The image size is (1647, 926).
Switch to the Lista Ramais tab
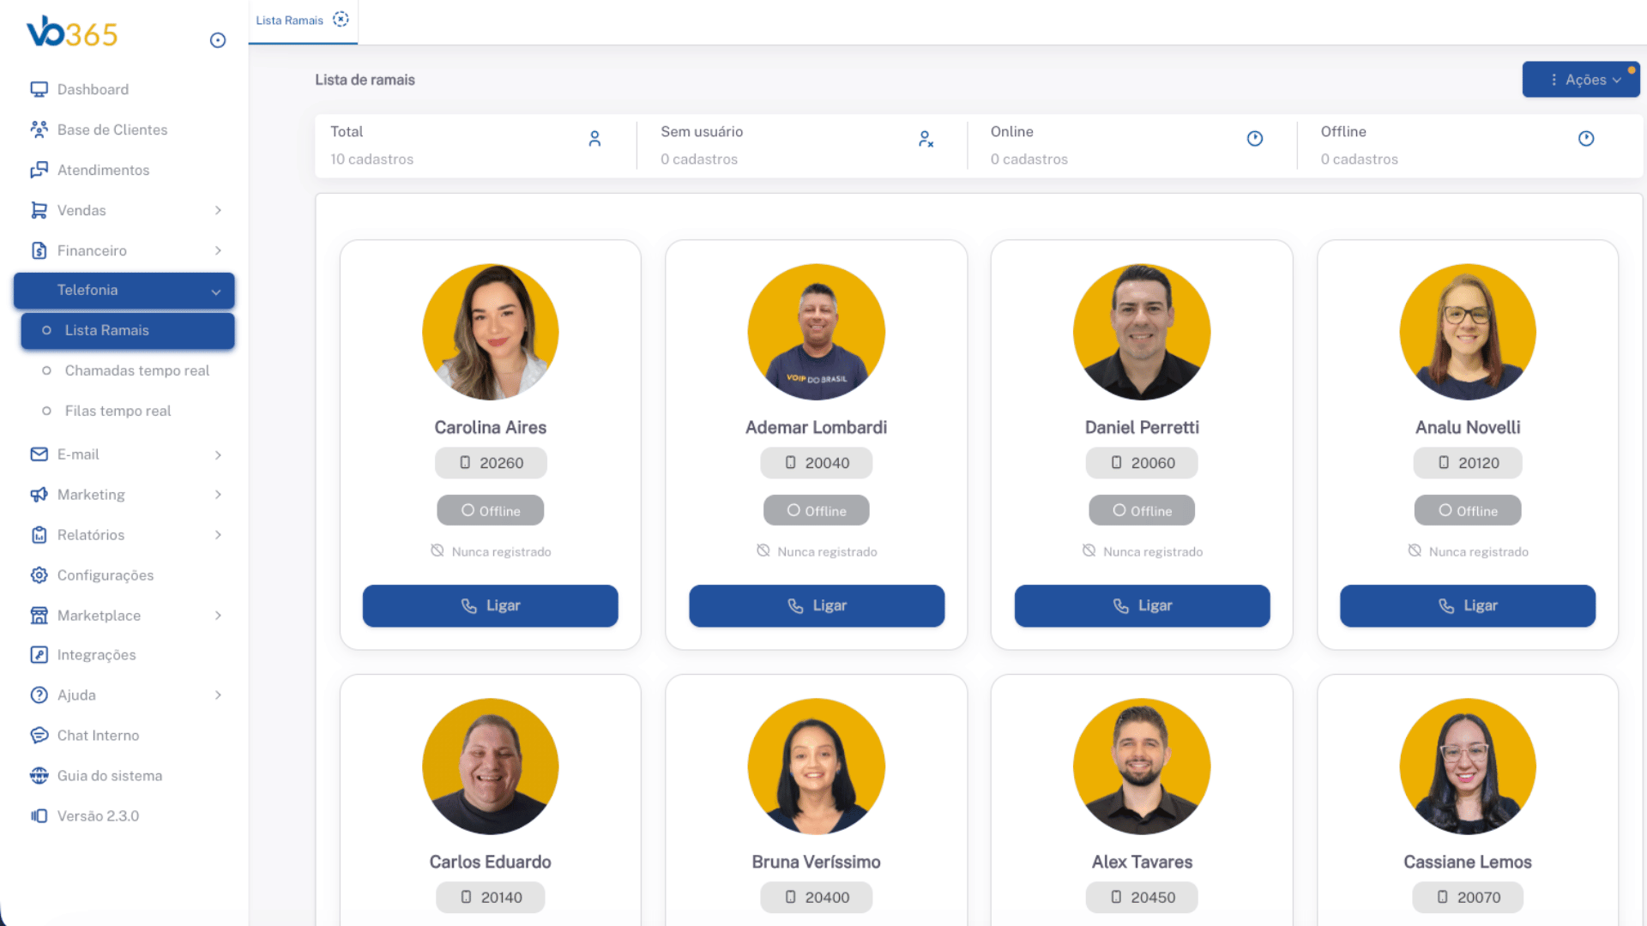(289, 21)
